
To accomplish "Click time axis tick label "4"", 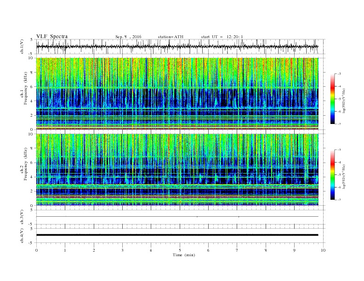I will click(151, 250).
